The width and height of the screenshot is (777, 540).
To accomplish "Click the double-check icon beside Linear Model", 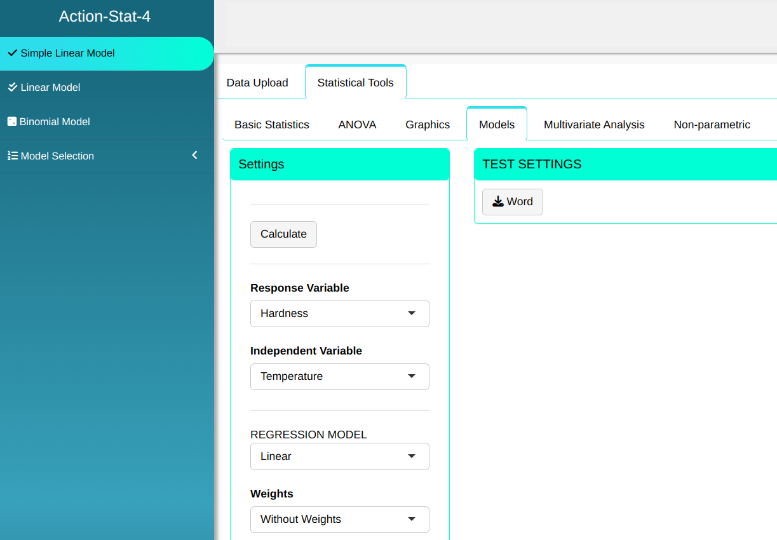I will 12,88.
